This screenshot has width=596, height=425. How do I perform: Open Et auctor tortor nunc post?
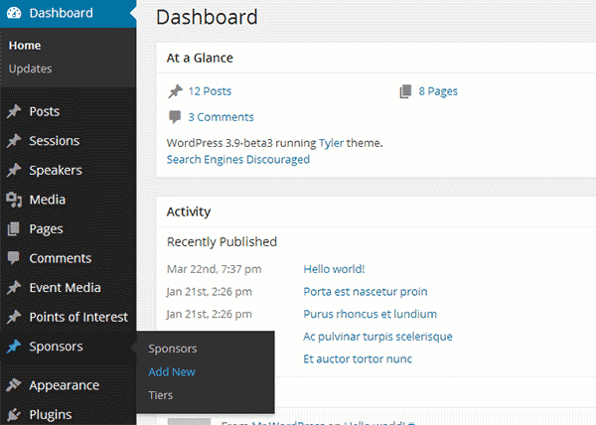[358, 358]
